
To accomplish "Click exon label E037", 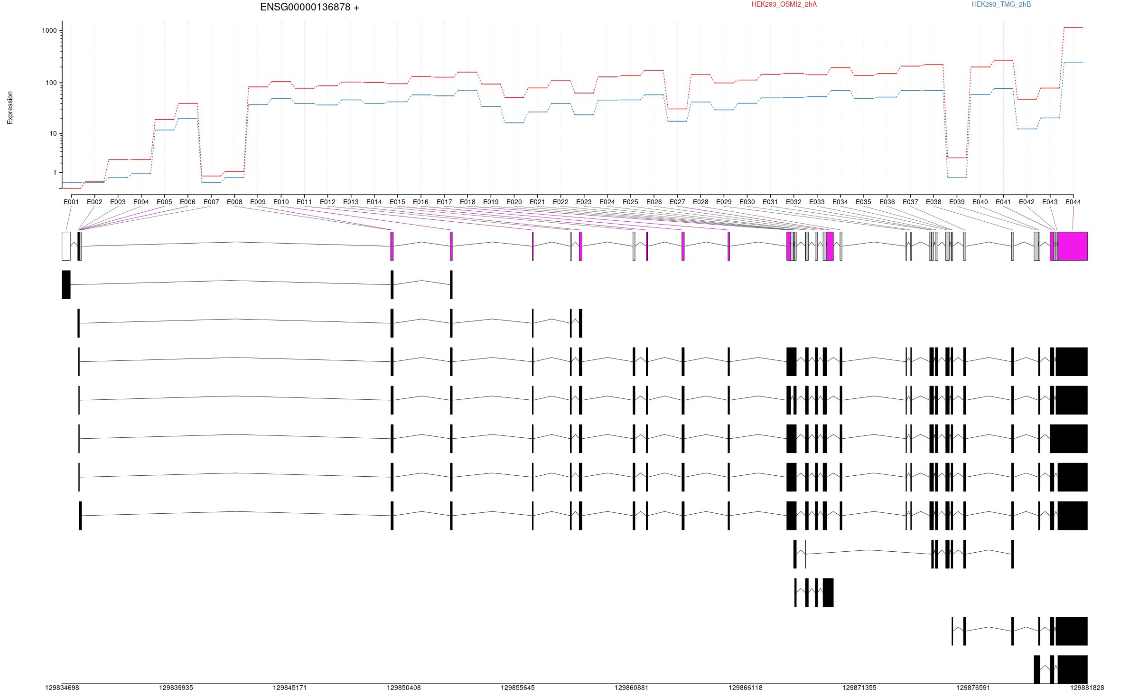I will [x=910, y=202].
